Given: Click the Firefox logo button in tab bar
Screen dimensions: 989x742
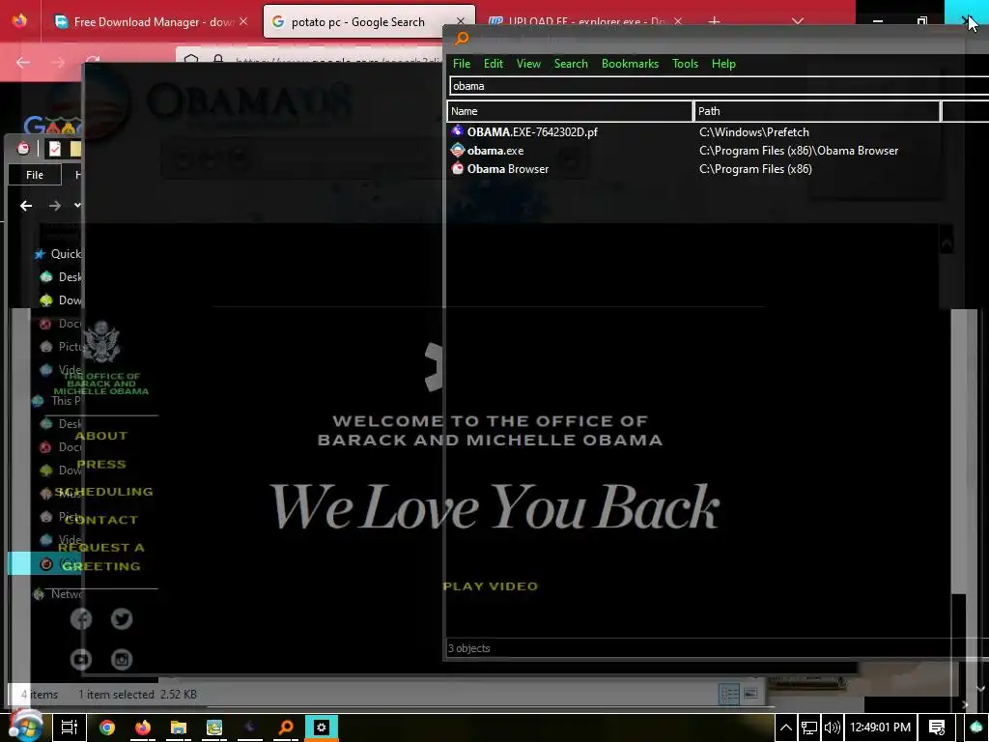Looking at the screenshot, I should click(x=19, y=21).
